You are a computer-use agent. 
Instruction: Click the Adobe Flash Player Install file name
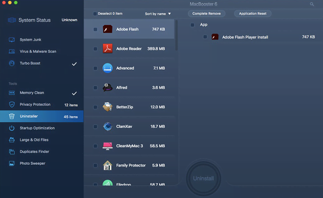(x=245, y=37)
